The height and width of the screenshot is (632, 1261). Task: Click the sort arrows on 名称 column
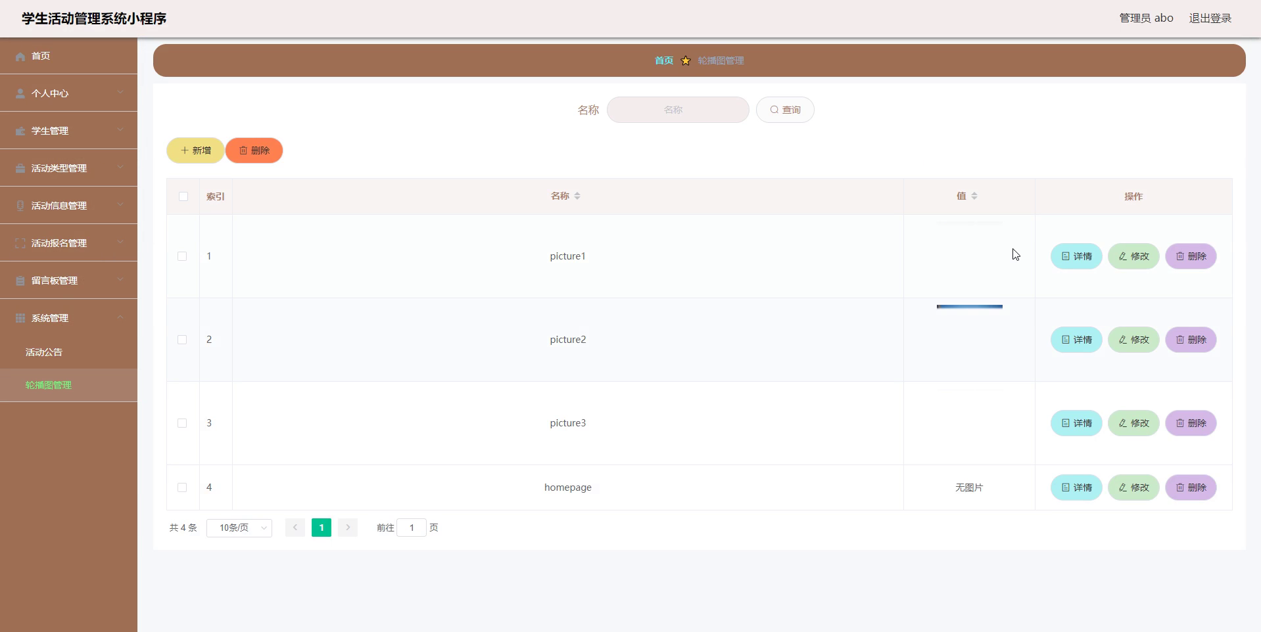click(x=577, y=196)
